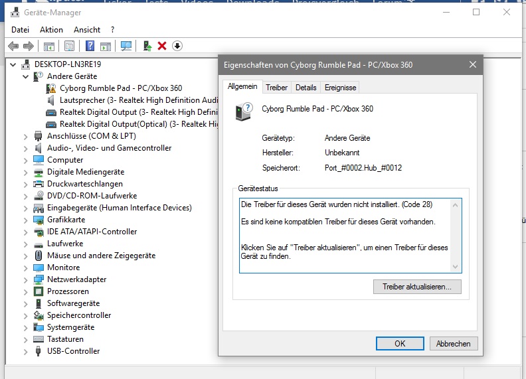
Task: Expand the Softwaregeräte node
Action: (x=25, y=304)
